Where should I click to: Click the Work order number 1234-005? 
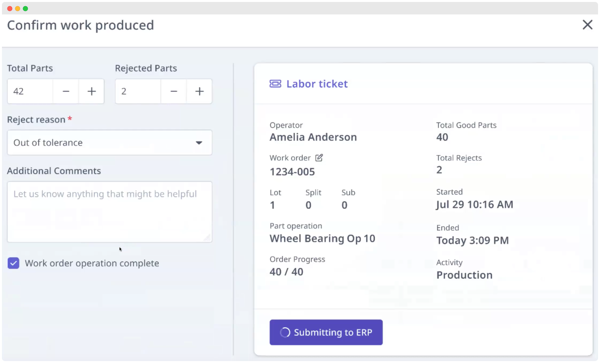click(292, 172)
